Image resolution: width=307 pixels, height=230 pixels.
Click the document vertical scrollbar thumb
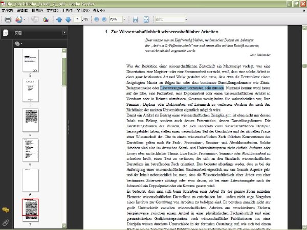point(304,66)
